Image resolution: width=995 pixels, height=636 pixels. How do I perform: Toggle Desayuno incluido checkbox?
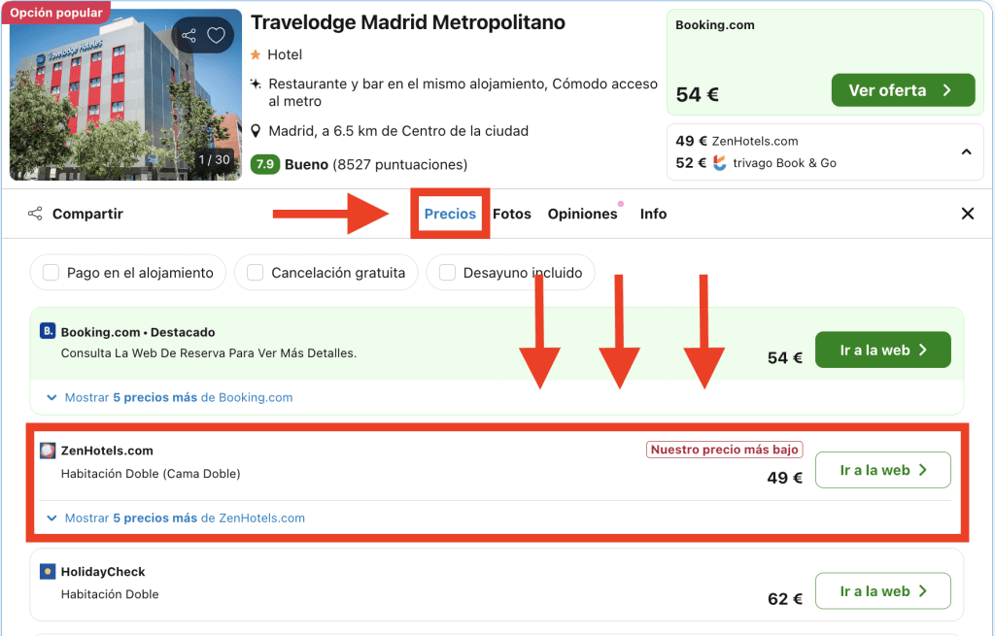point(448,273)
